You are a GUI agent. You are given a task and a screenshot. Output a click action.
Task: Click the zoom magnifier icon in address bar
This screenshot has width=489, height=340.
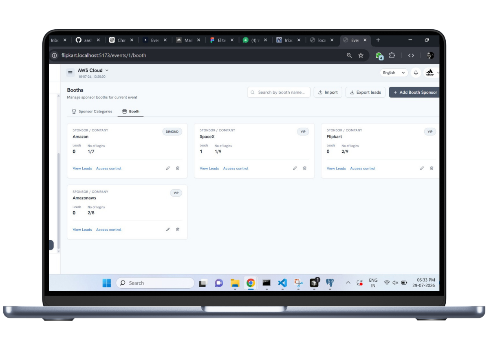pos(349,55)
